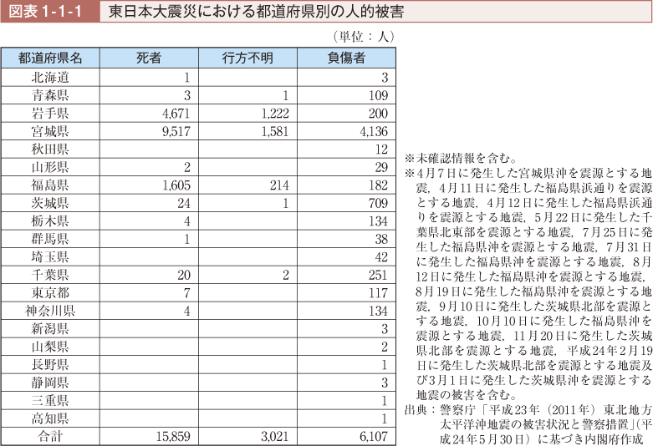Screen dimensions: 653x446
Task: Click the 109 injured value for 青森県
Action: click(378, 95)
